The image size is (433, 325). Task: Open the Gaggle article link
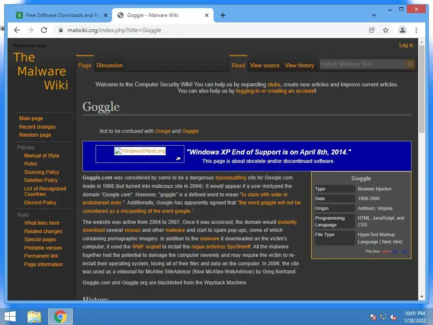point(190,131)
